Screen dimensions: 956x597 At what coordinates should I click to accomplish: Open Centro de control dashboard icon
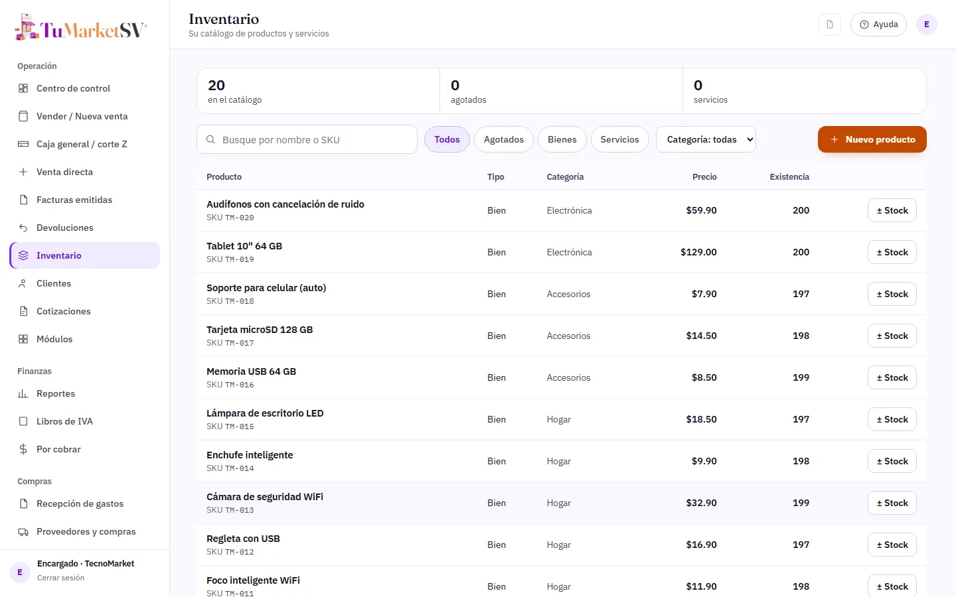pos(23,88)
